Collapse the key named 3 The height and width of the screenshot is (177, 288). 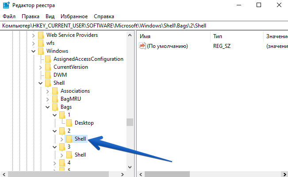(55, 147)
